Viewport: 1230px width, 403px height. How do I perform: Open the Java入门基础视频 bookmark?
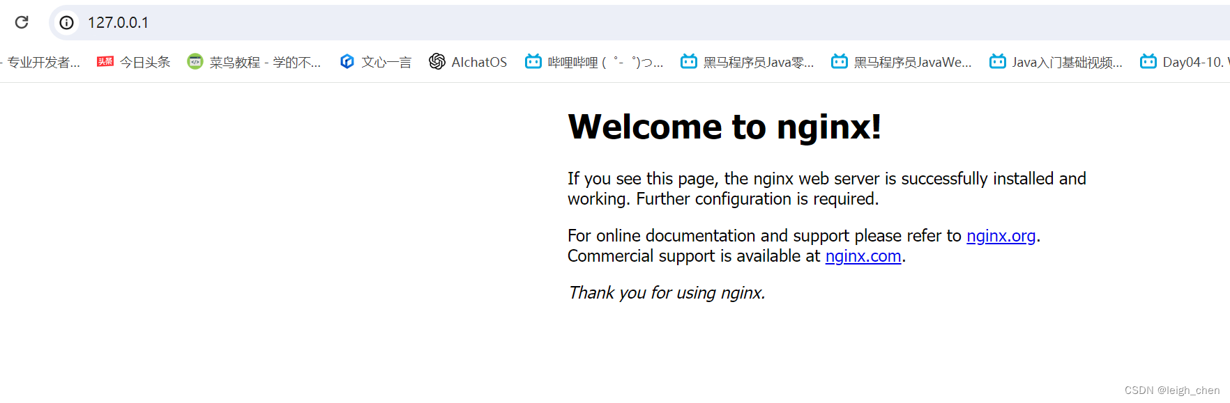(x=1056, y=62)
